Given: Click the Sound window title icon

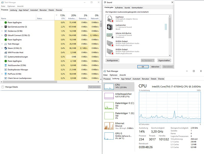Looking at the screenshot, I should [x=105, y=2].
